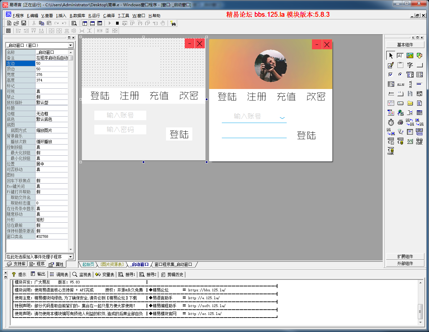Switch to the [图片资源表] tab

coord(112,264)
